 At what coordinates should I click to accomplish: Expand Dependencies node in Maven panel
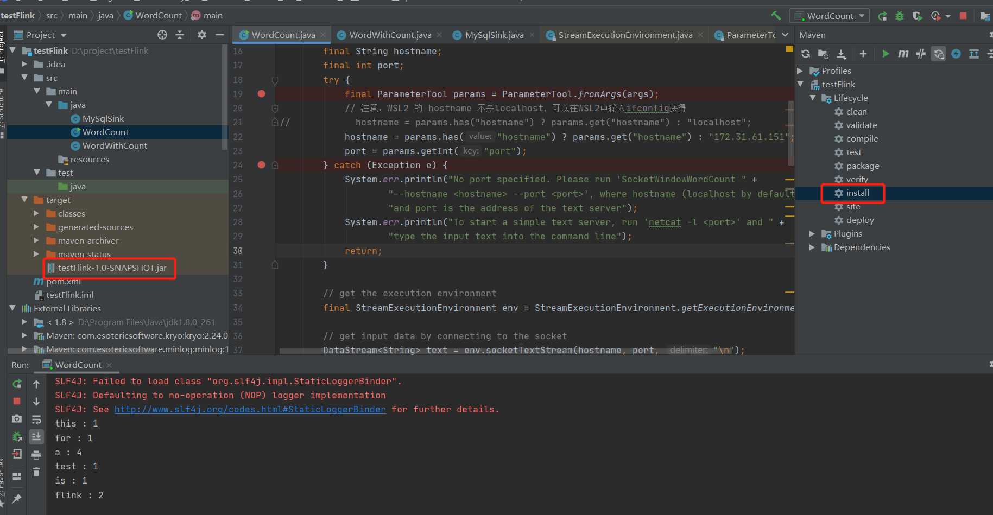click(812, 247)
